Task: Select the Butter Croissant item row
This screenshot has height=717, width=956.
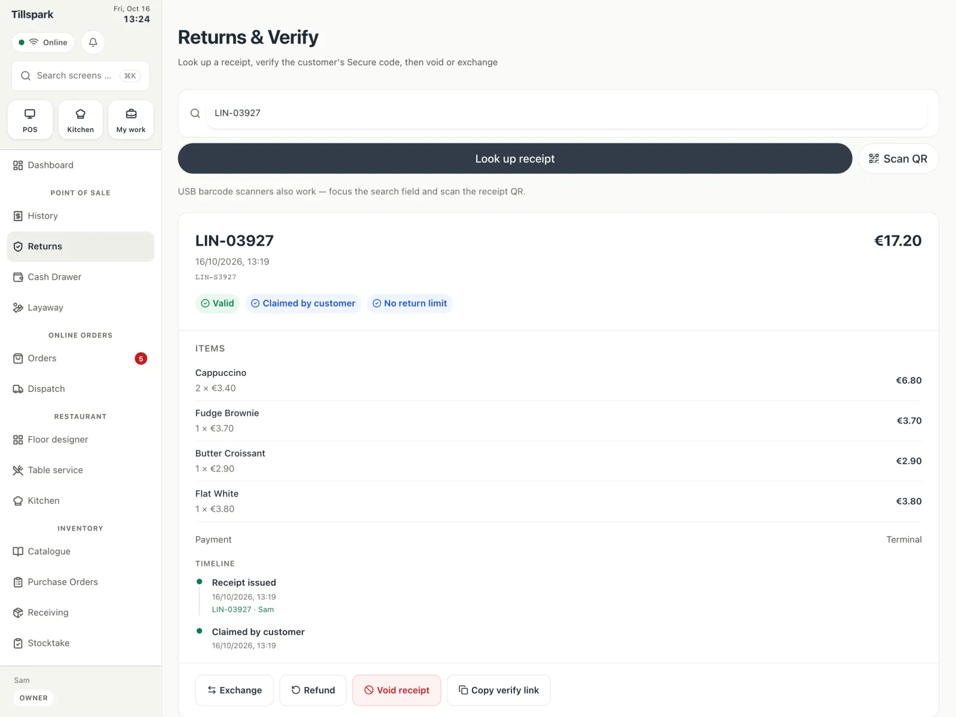Action: 558,461
